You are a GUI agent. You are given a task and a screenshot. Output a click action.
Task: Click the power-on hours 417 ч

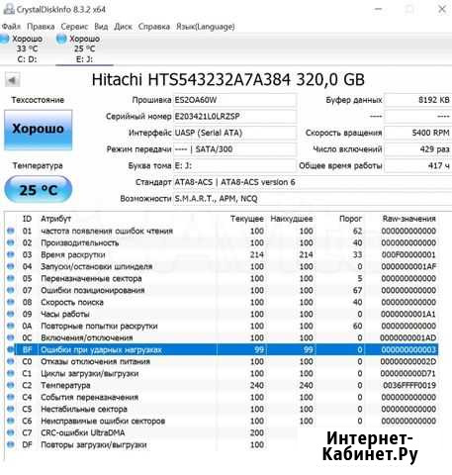[x=417, y=166]
